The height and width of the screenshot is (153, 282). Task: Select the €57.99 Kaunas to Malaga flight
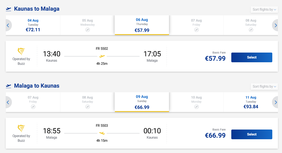pos(252,58)
